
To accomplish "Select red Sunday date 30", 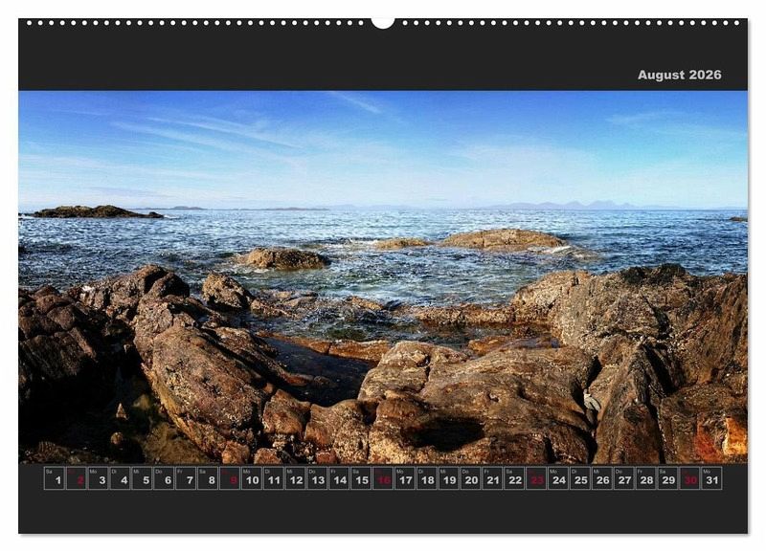I will 689,478.
